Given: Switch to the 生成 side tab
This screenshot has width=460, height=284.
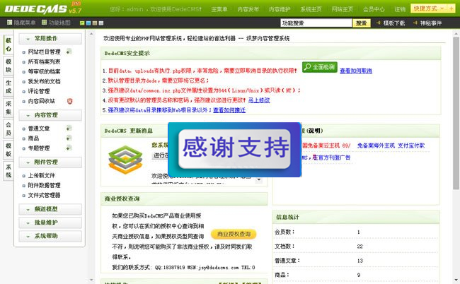Looking at the screenshot, I should point(8,87).
